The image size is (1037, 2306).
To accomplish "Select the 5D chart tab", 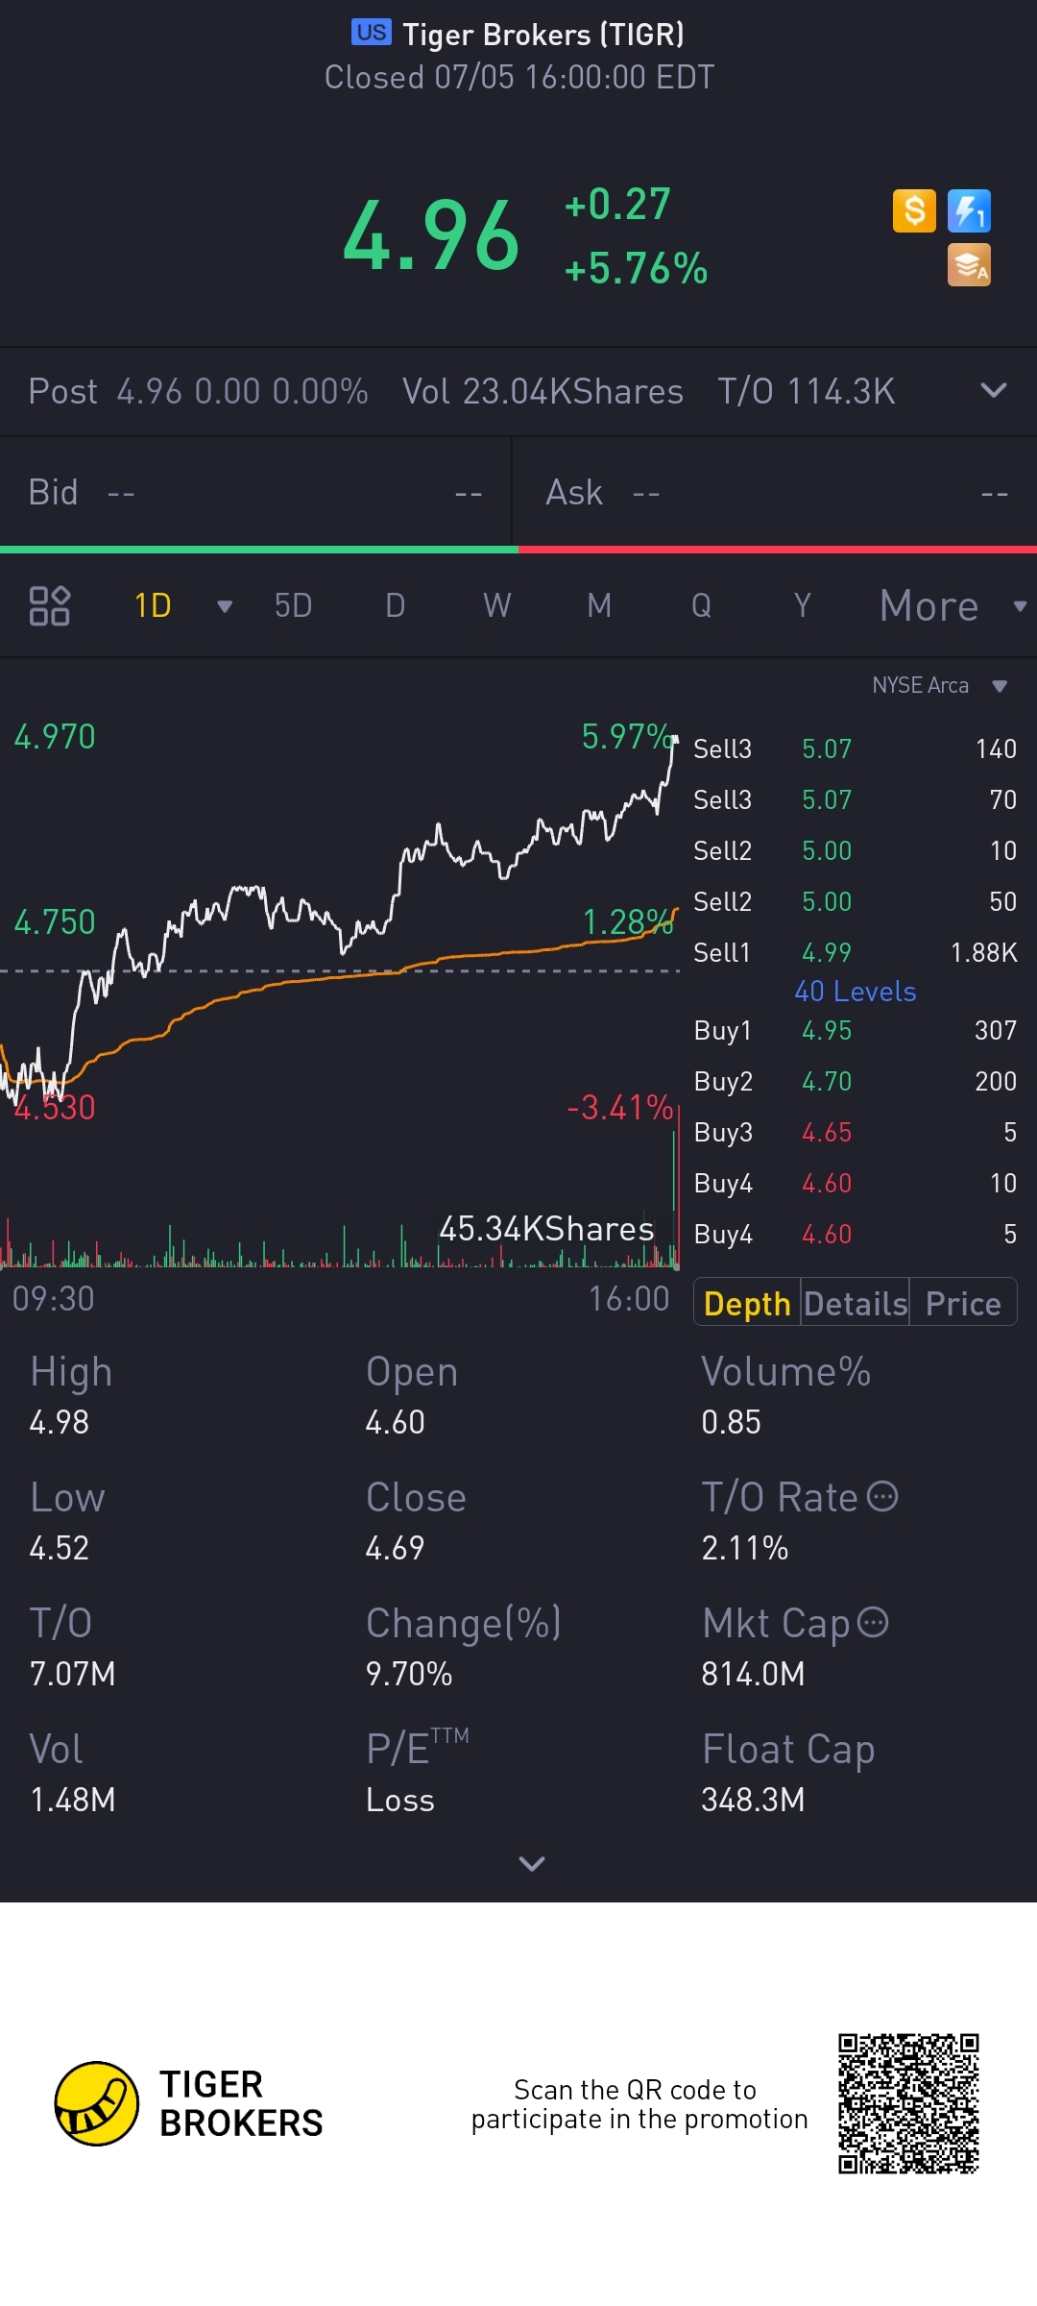I will (293, 605).
